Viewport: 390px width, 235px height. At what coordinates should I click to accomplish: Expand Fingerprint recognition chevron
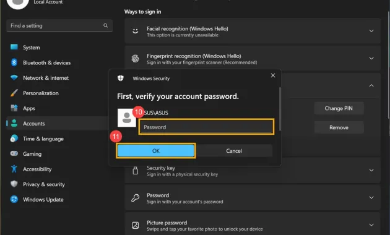click(371, 58)
